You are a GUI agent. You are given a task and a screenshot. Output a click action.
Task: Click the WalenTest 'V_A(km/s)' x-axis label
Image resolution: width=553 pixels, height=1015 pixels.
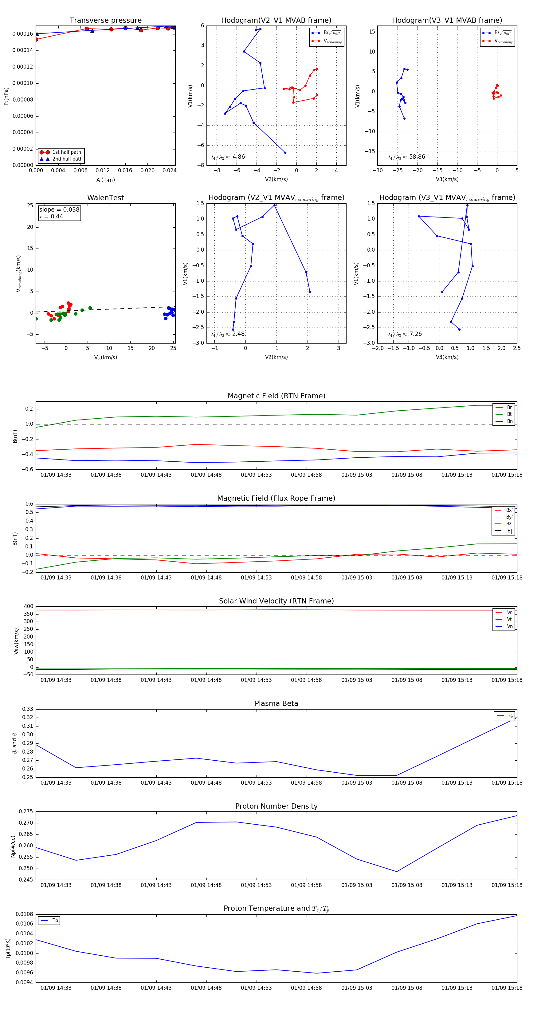pyautogui.click(x=105, y=357)
